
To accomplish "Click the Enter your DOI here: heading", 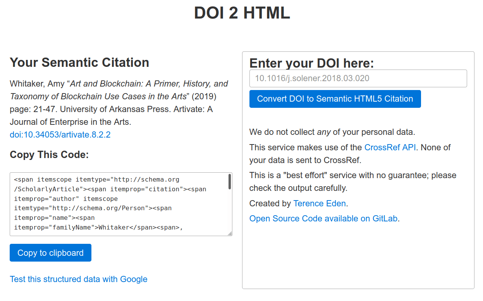I will point(311,63).
